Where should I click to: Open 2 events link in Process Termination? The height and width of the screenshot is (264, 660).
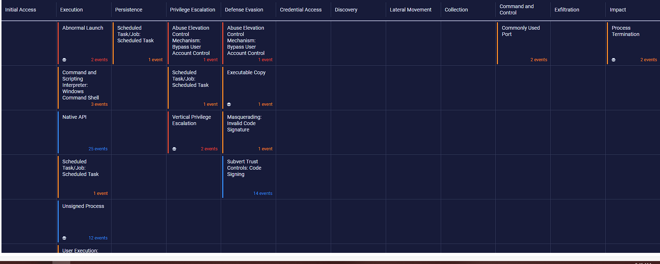(648, 60)
